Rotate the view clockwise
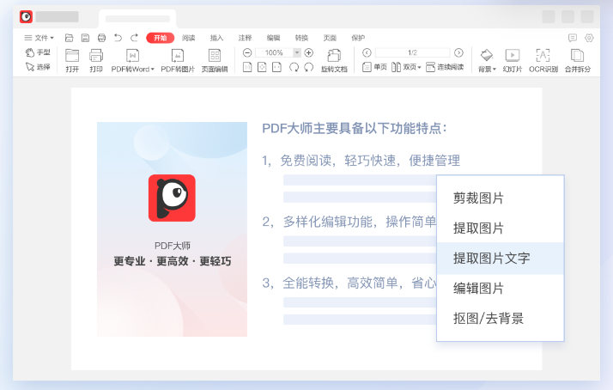The image size is (613, 390). [x=294, y=67]
